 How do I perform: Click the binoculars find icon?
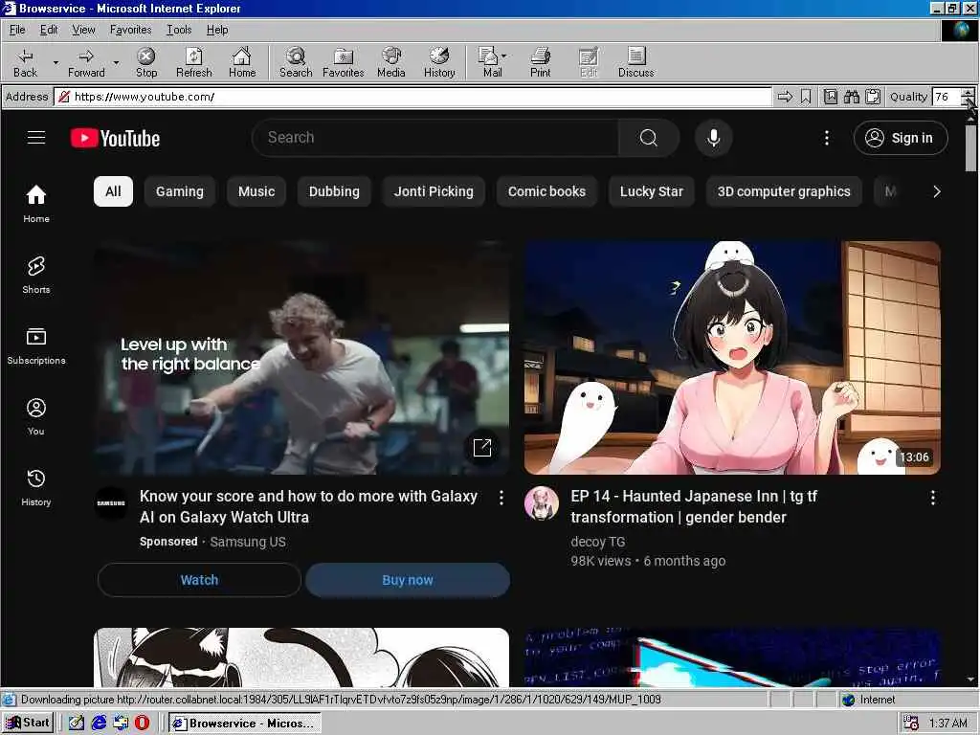pyautogui.click(x=851, y=97)
